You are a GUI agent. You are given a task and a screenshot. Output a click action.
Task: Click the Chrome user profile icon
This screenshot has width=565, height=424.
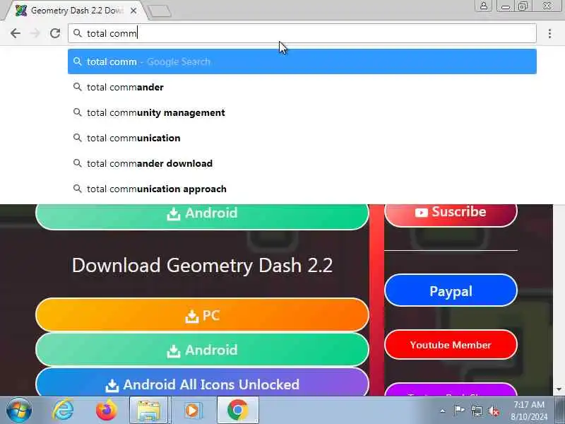tap(484, 6)
